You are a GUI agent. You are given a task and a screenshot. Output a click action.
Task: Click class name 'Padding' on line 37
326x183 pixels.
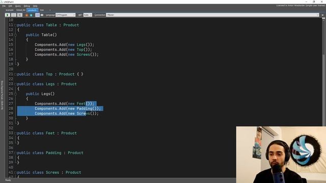pyautogui.click(x=53, y=153)
